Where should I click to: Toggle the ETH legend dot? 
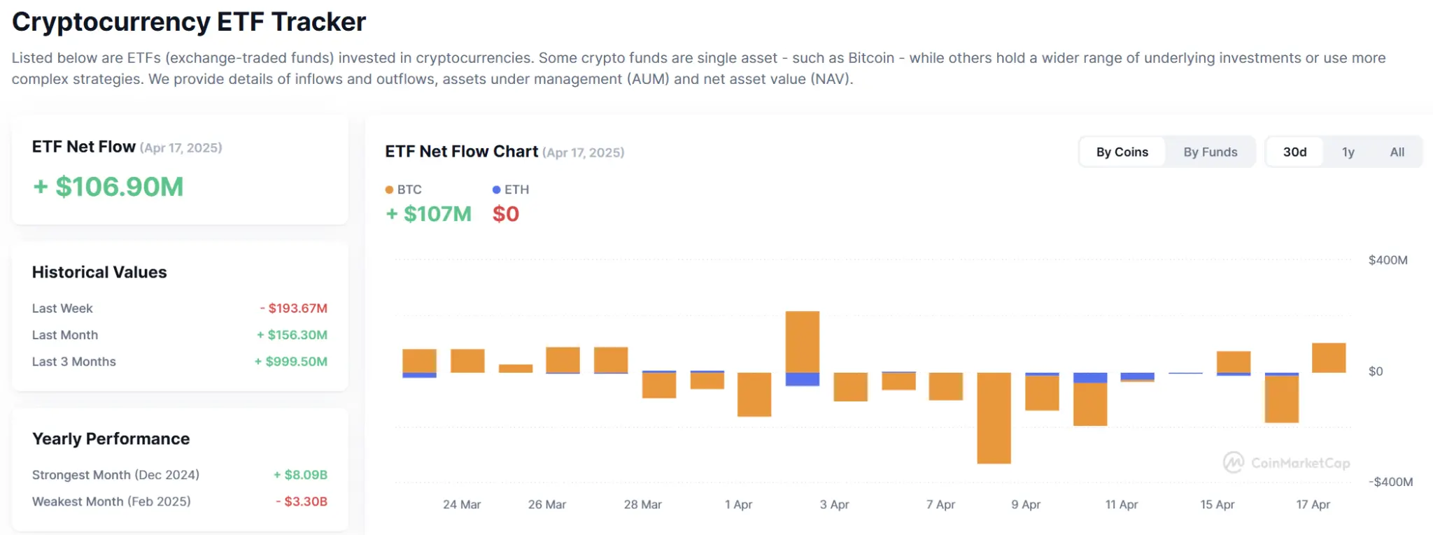[x=496, y=190]
